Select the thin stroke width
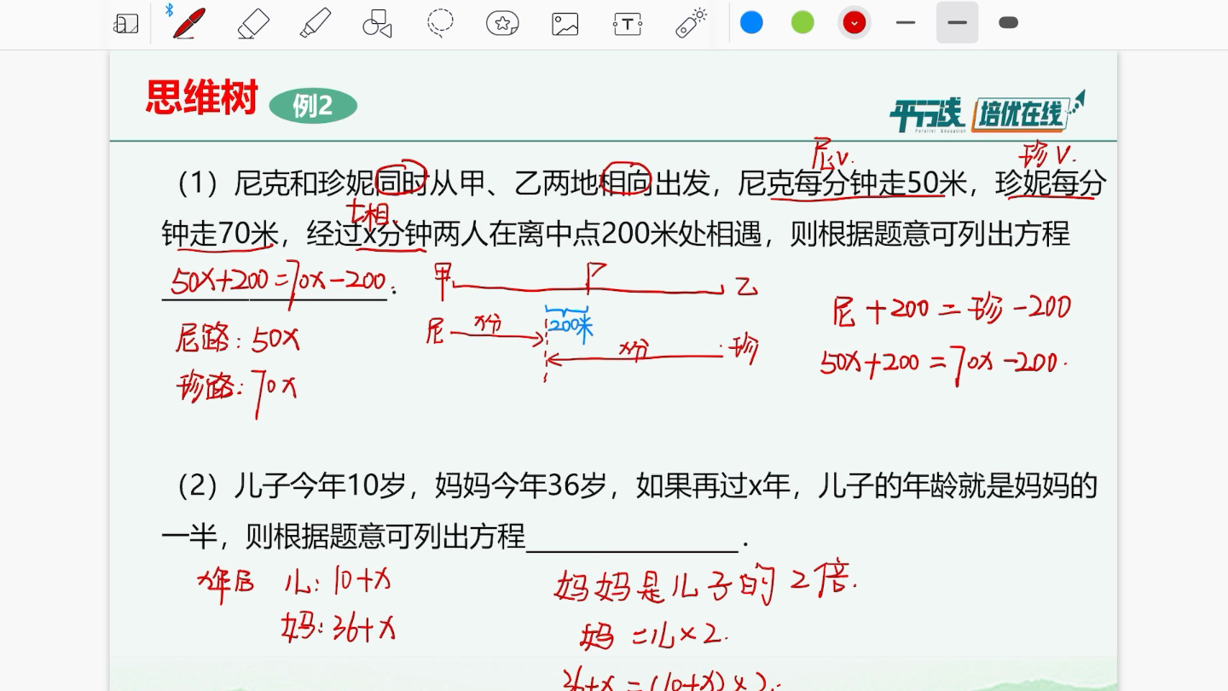1228x691 pixels. pyautogui.click(x=906, y=23)
